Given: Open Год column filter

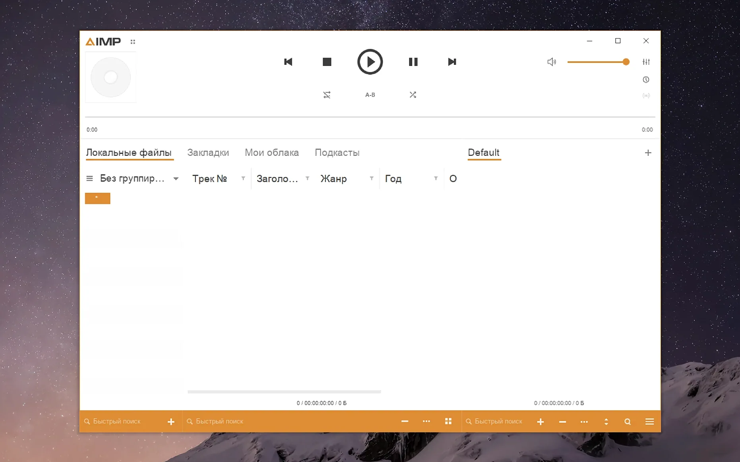Looking at the screenshot, I should pos(436,178).
